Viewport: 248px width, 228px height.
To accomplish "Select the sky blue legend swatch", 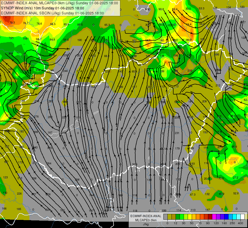I will tap(231, 217).
